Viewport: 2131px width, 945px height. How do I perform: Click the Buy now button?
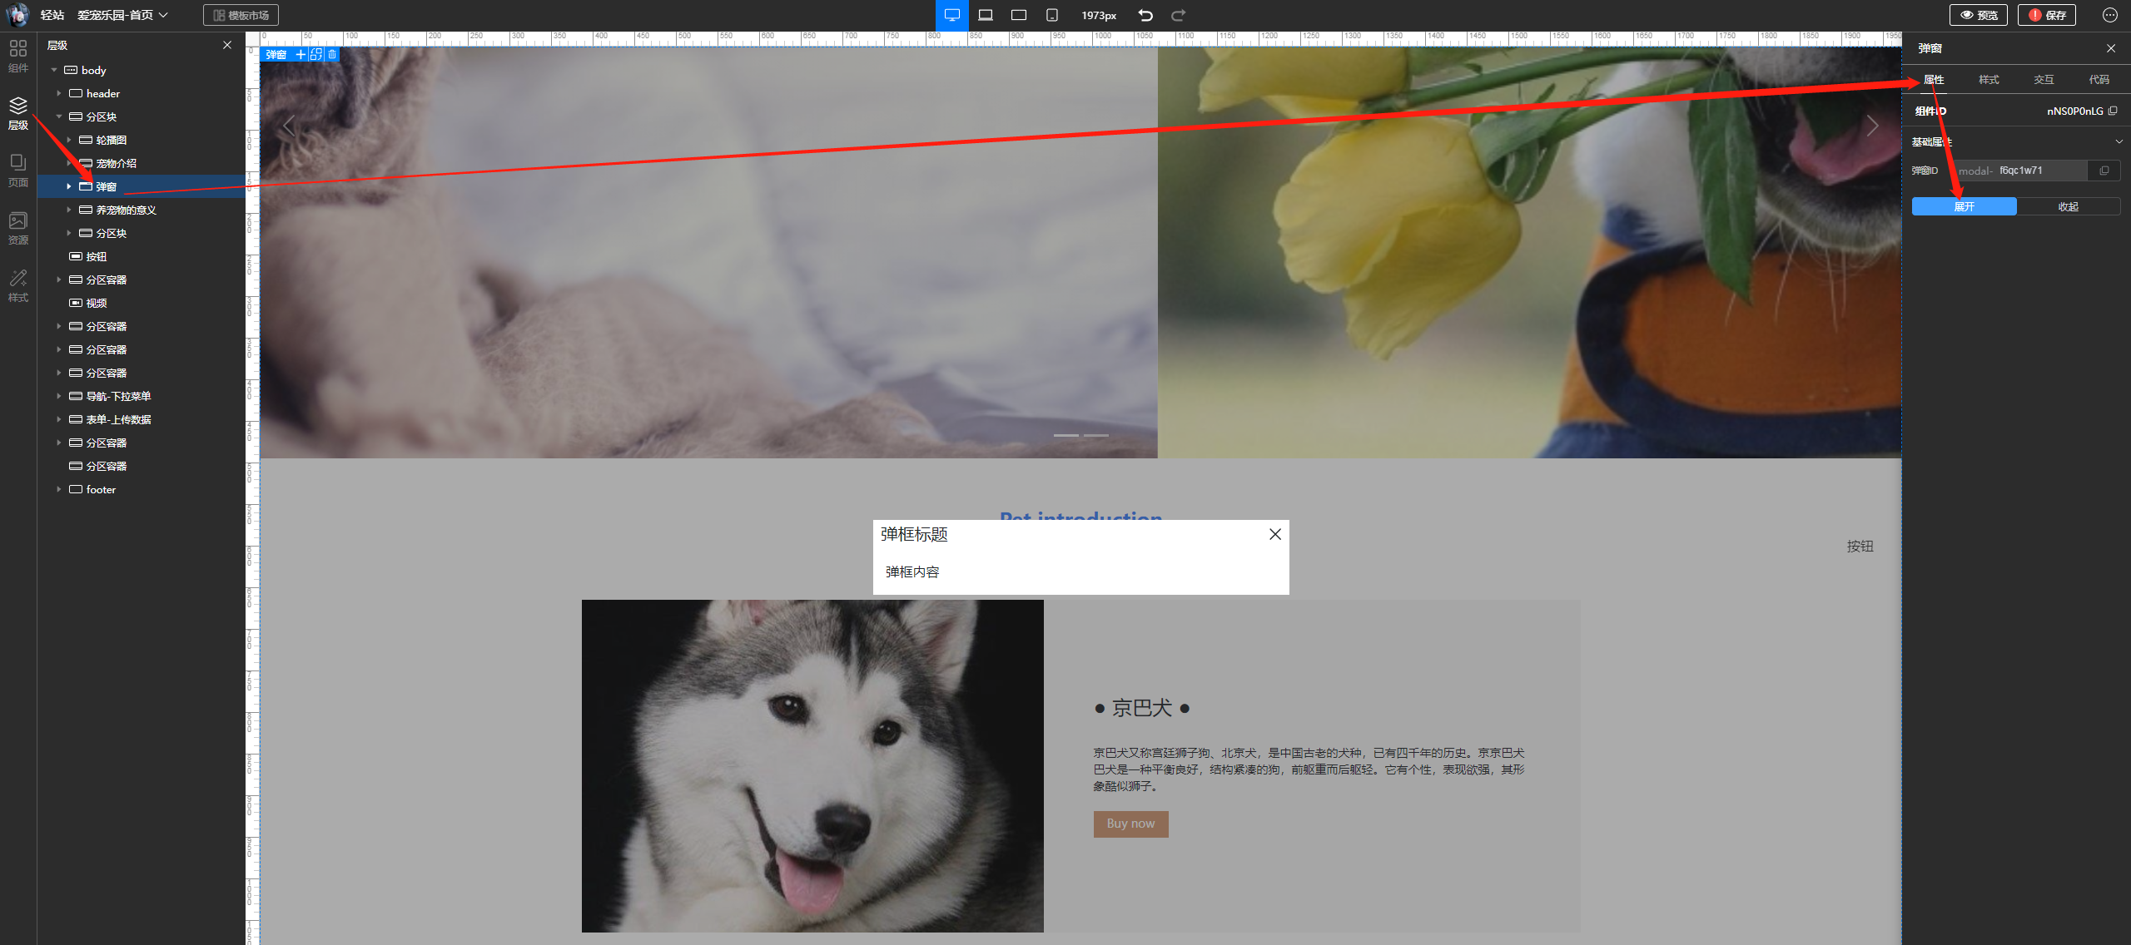click(1130, 824)
